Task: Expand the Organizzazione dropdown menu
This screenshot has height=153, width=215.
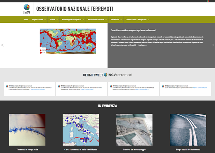Action: (x=39, y=19)
